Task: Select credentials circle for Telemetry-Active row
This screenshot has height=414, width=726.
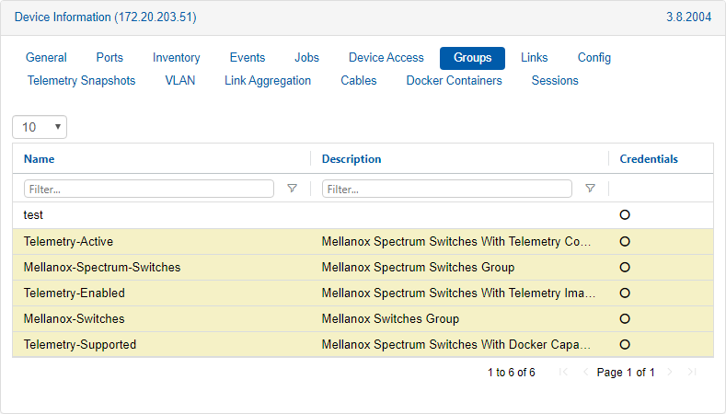Action: (x=625, y=242)
